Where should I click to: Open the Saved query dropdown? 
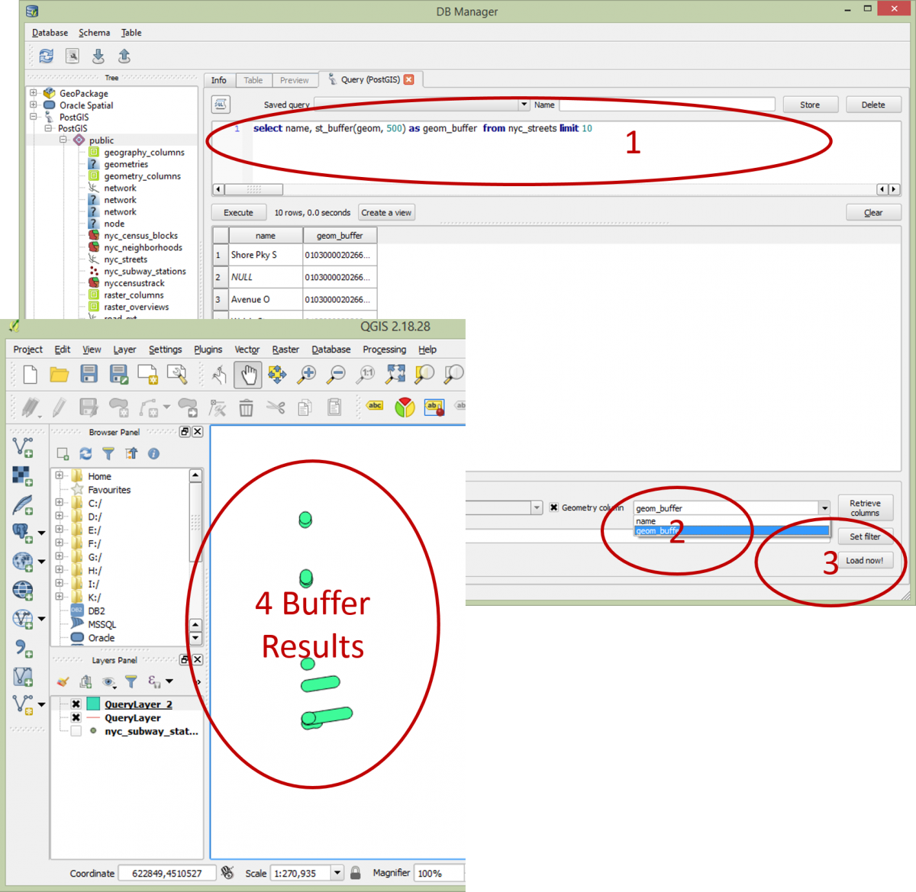click(524, 105)
